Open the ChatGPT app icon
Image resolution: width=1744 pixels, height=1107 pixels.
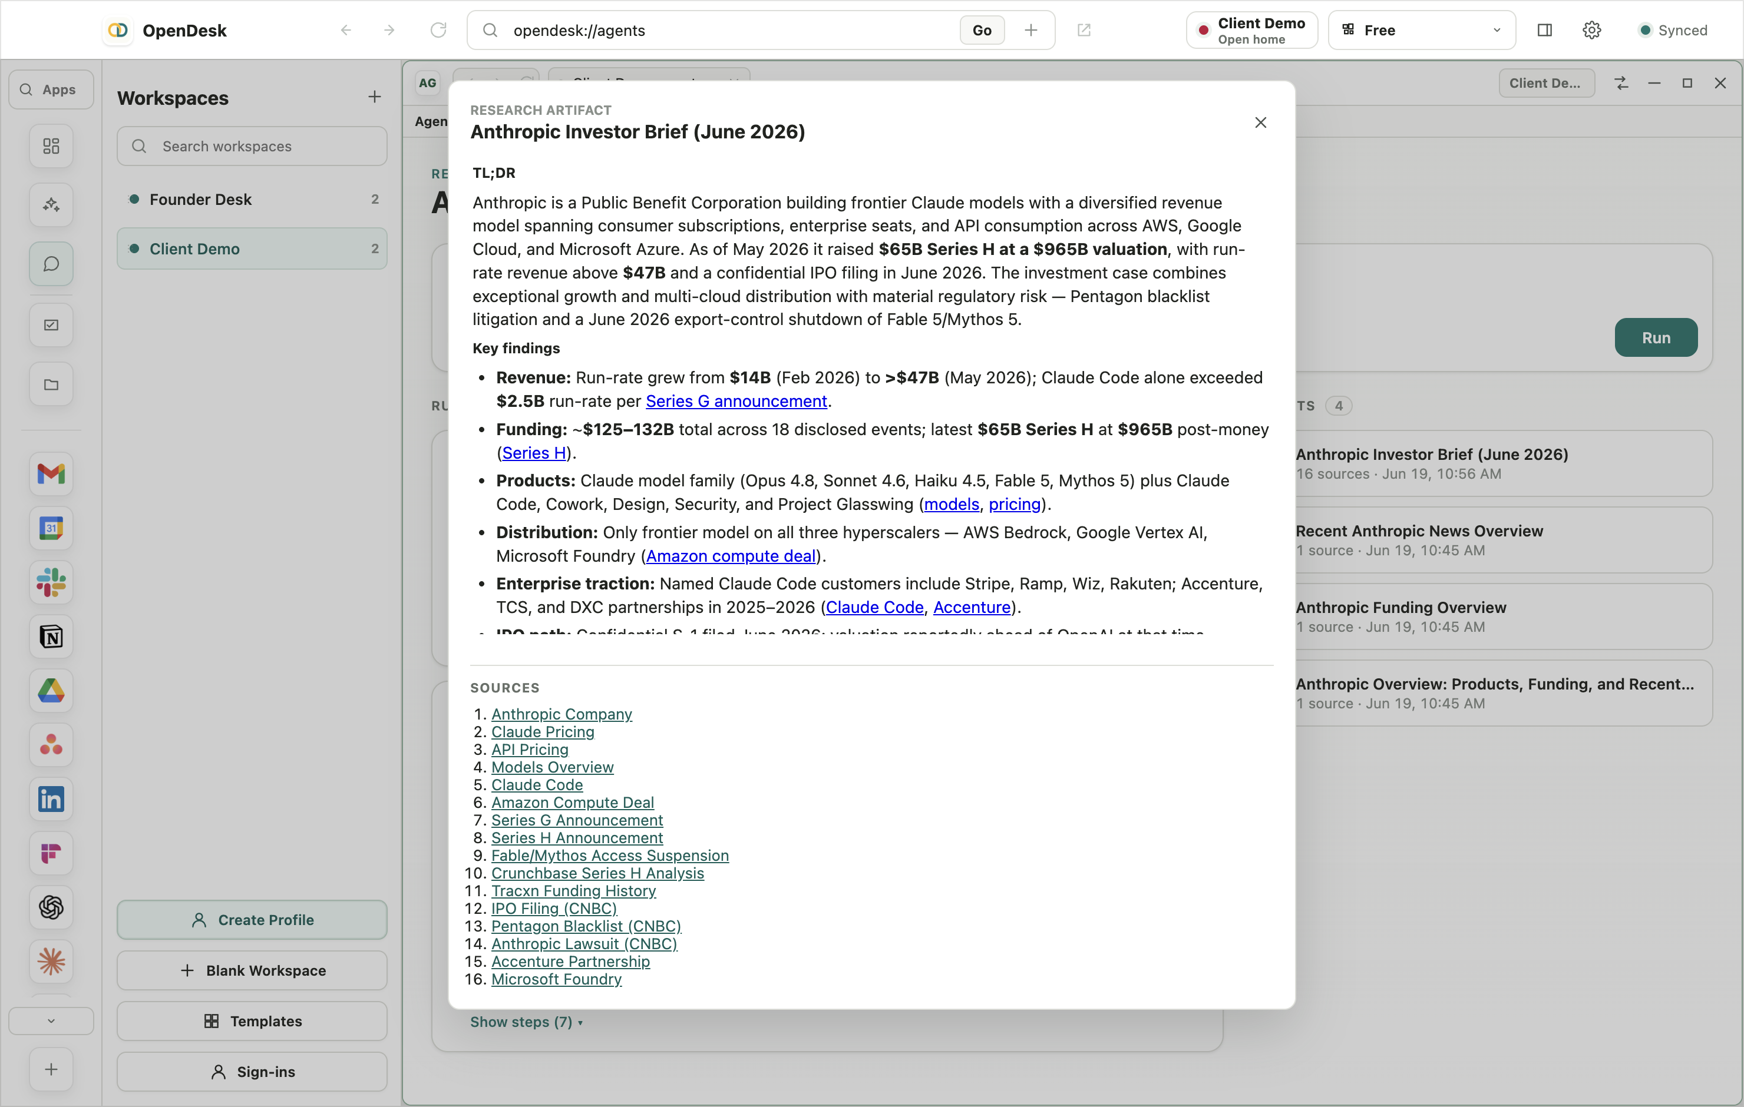51,908
